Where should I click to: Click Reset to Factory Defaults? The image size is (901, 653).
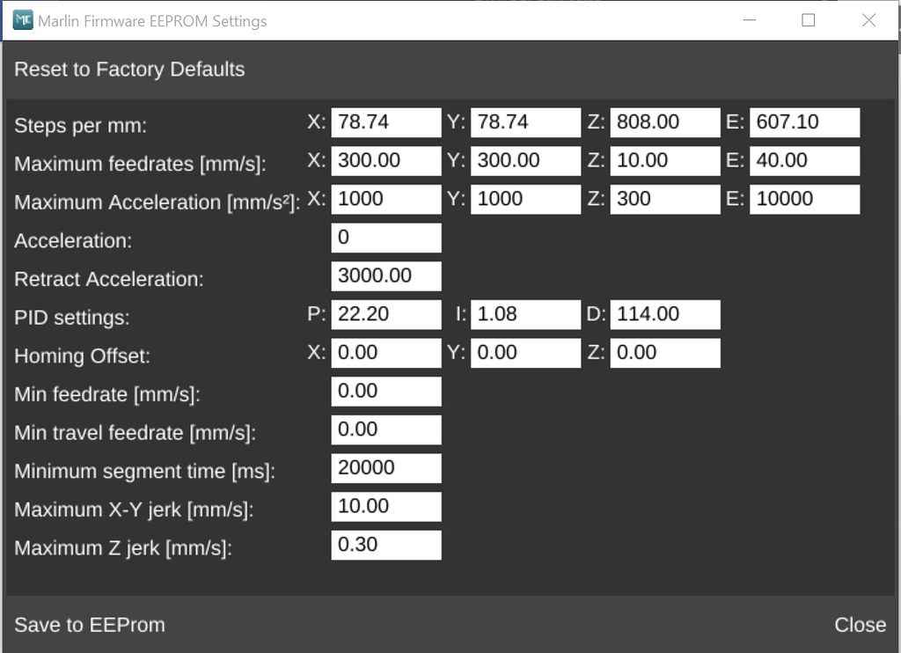(x=129, y=70)
